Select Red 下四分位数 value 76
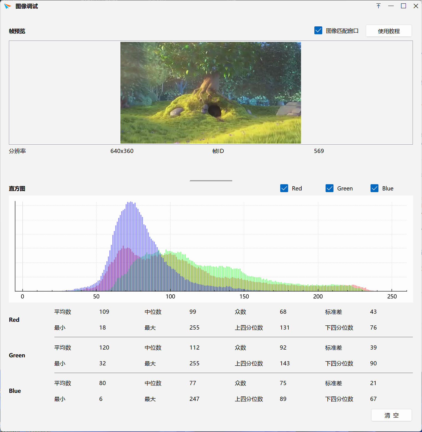This screenshot has height=432, width=422. click(x=373, y=328)
